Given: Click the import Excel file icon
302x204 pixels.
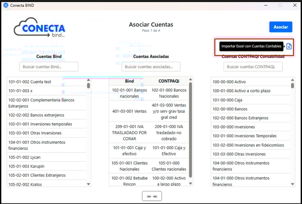Looking at the screenshot, I should pos(289,46).
